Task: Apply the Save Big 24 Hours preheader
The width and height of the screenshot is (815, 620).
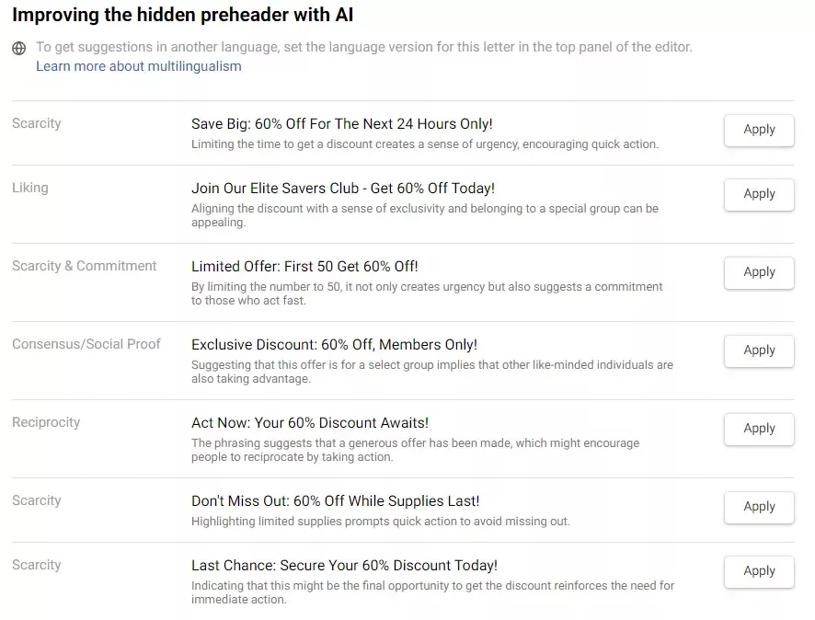Action: [759, 130]
